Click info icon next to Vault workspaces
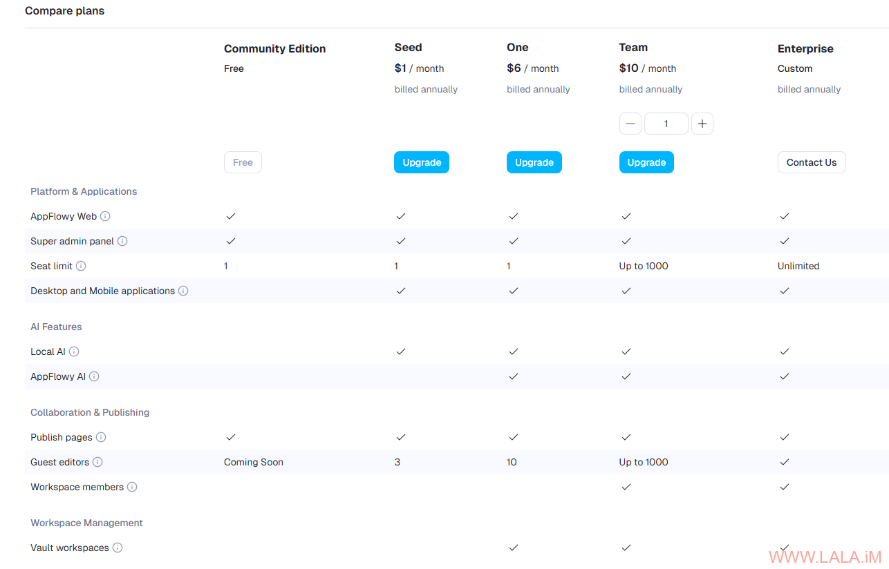Viewport: 889px width, 569px height. click(118, 548)
